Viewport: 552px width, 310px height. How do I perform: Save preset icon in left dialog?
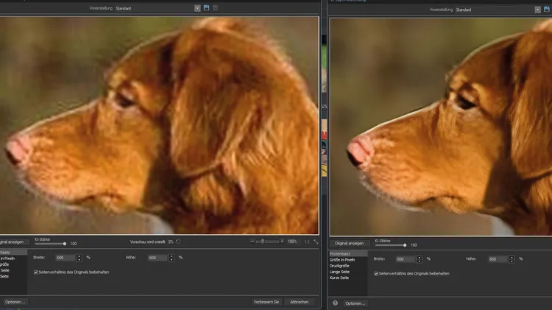[207, 8]
